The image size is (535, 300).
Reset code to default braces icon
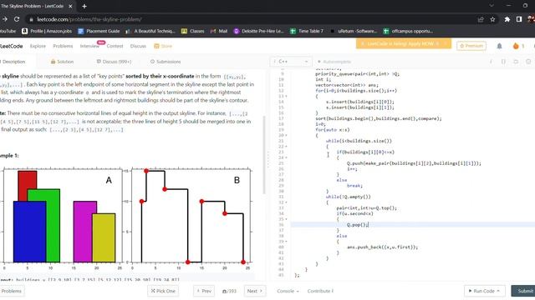[x=503, y=62]
